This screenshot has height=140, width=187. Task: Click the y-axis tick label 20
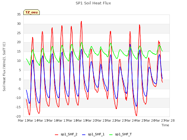click(x=19, y=42)
